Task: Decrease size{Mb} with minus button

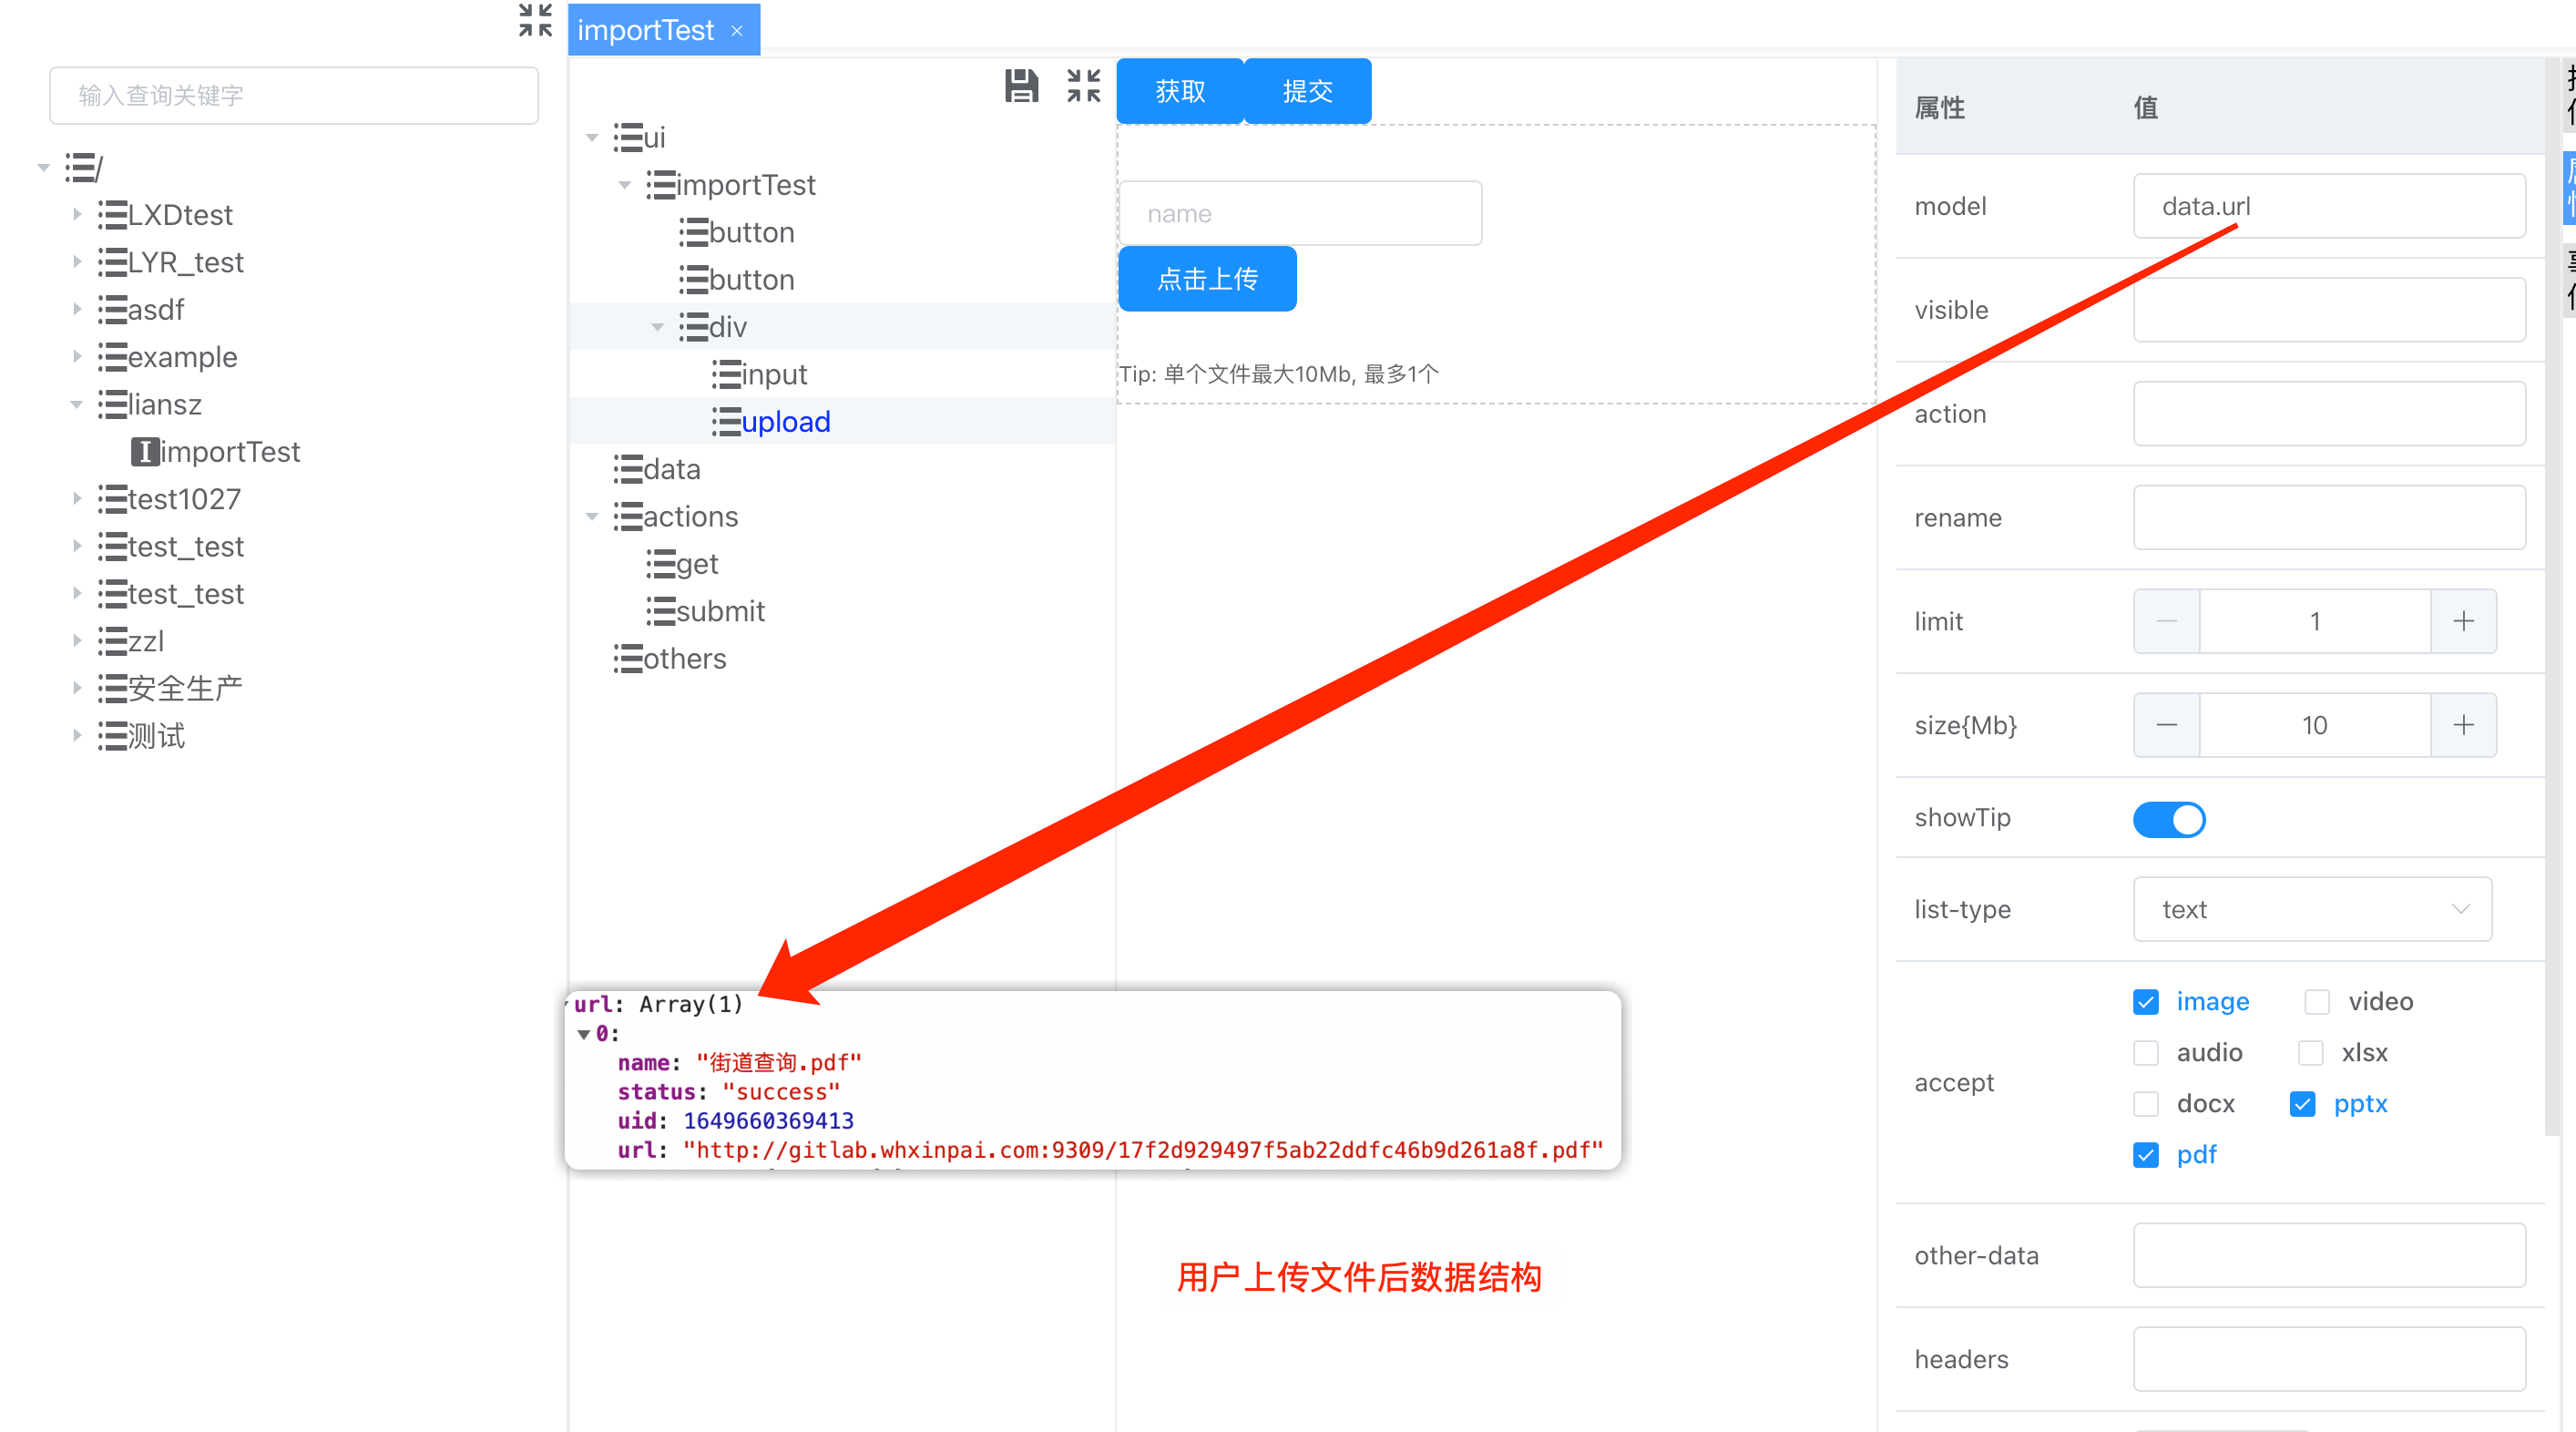Action: [x=2166, y=726]
